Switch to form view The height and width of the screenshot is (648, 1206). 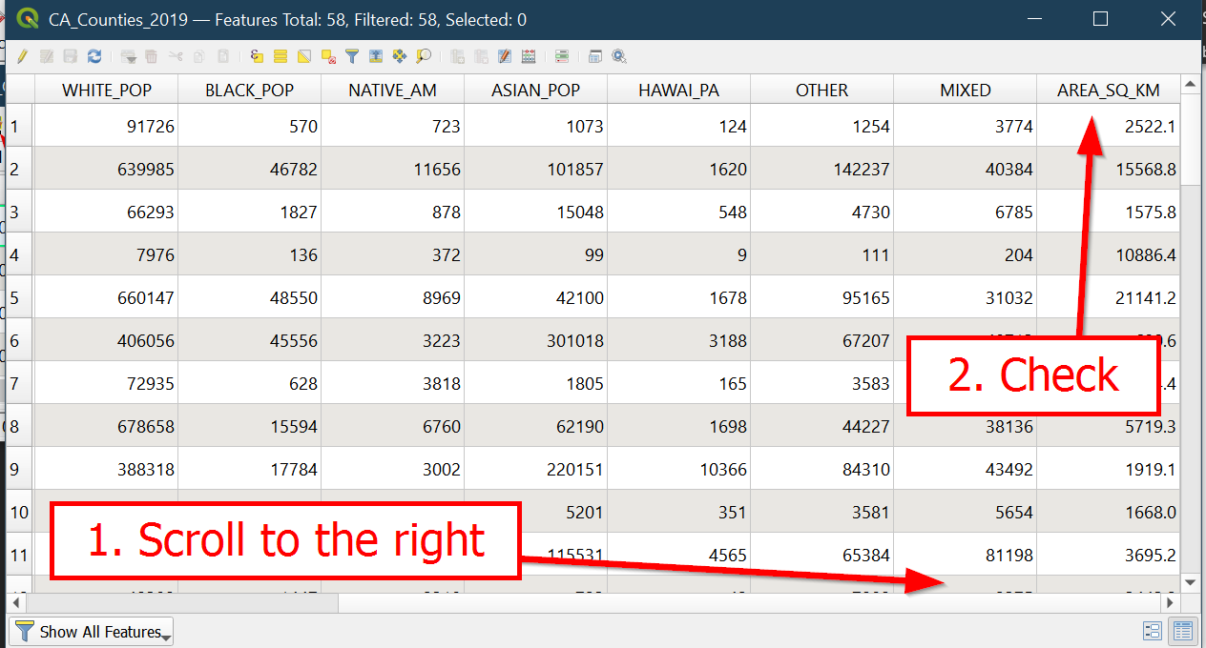tap(1152, 631)
